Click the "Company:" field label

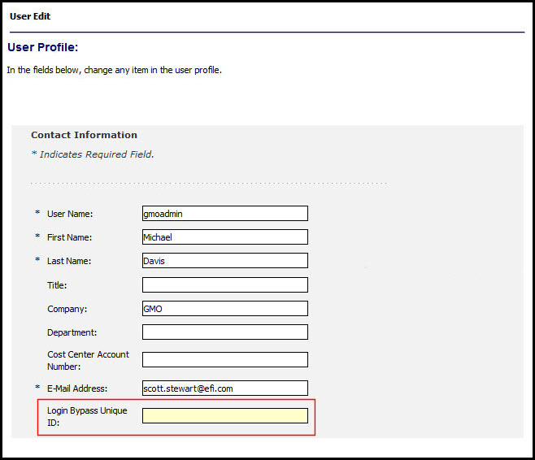tap(67, 309)
